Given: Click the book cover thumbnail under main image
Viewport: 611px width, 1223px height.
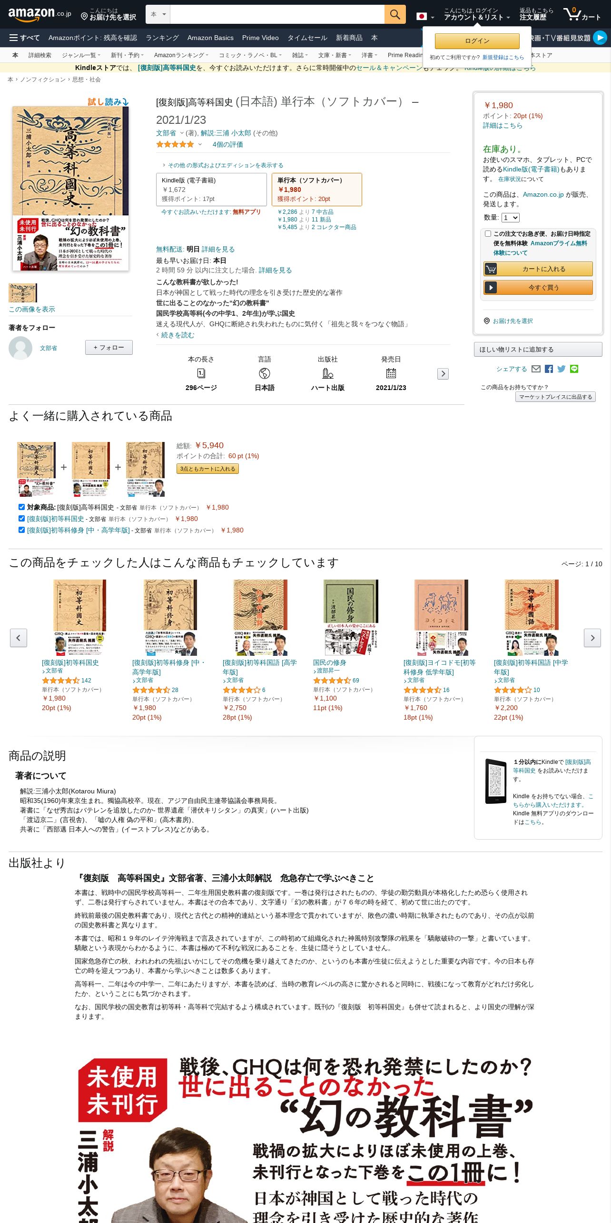Looking at the screenshot, I should tap(22, 293).
